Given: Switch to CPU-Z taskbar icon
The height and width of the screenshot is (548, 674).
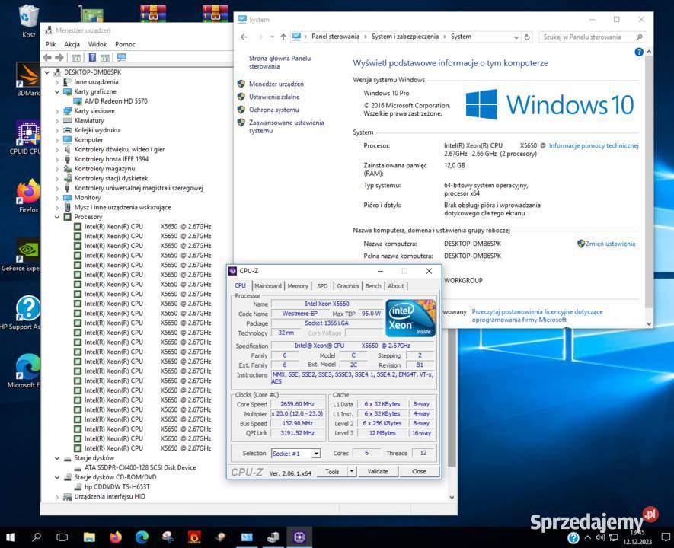Looking at the screenshot, I should pyautogui.click(x=299, y=537).
